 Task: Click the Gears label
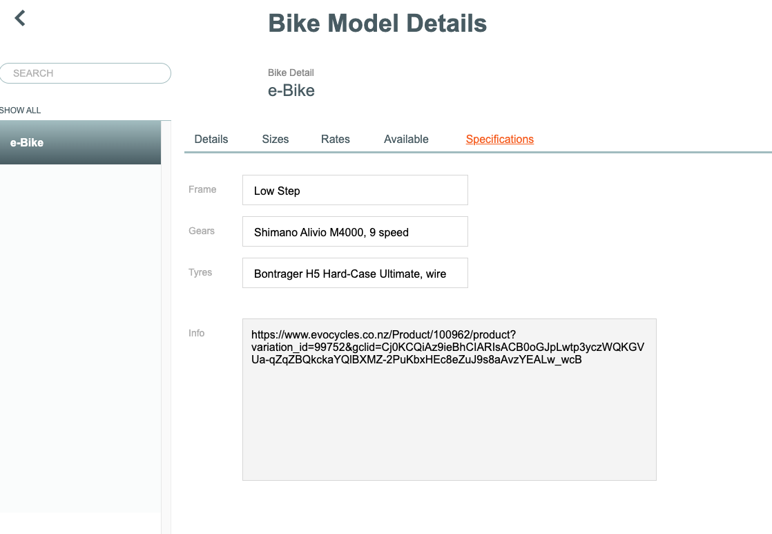pyautogui.click(x=202, y=231)
